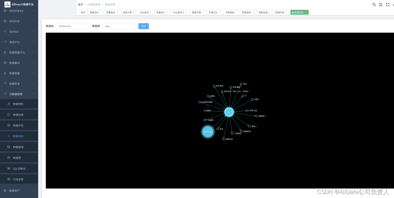394x198 pixels.
Task: Open SQL控制台 in the sidebar
Action: (19, 168)
